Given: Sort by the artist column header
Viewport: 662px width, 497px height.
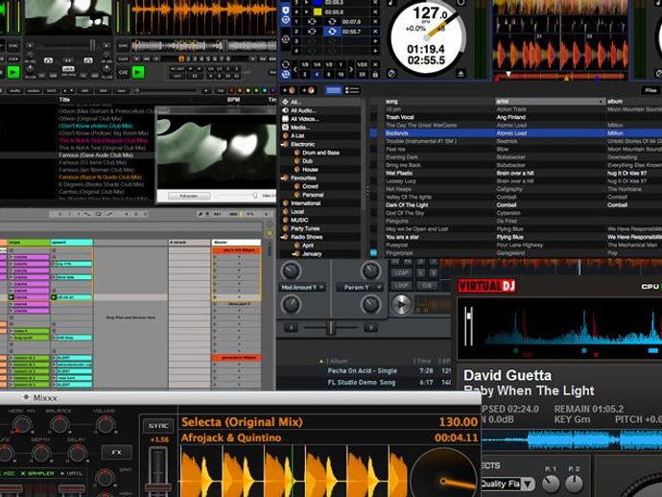Looking at the screenshot, I should (550, 102).
